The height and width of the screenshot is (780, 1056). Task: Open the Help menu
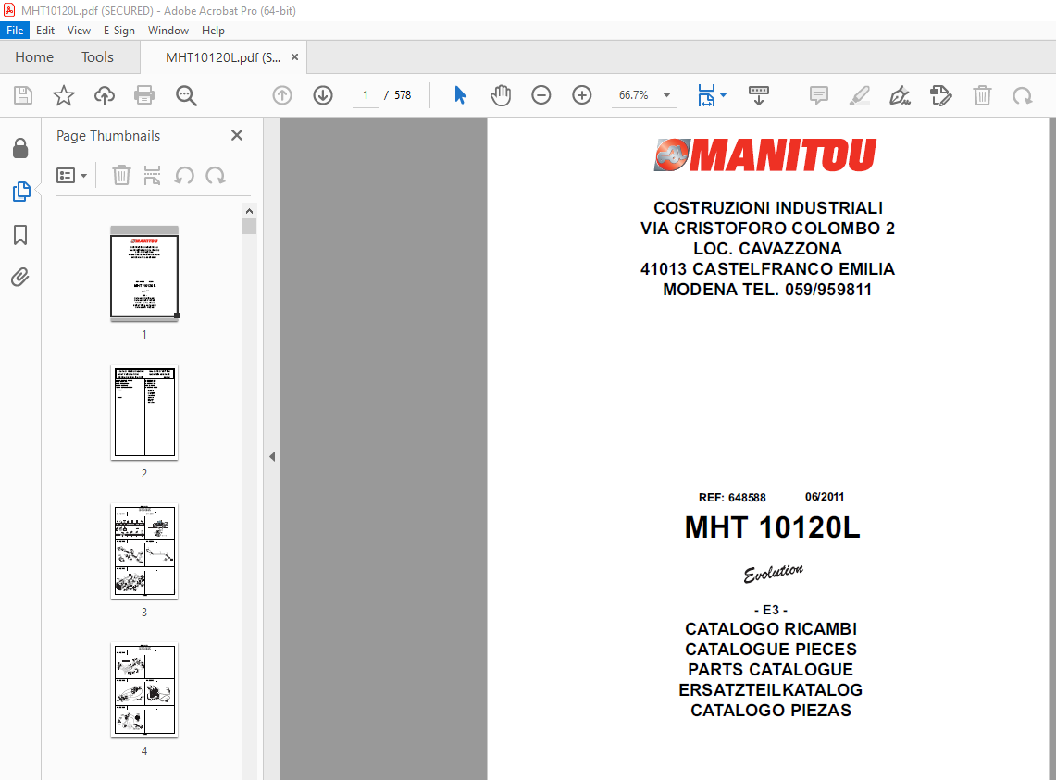click(213, 31)
